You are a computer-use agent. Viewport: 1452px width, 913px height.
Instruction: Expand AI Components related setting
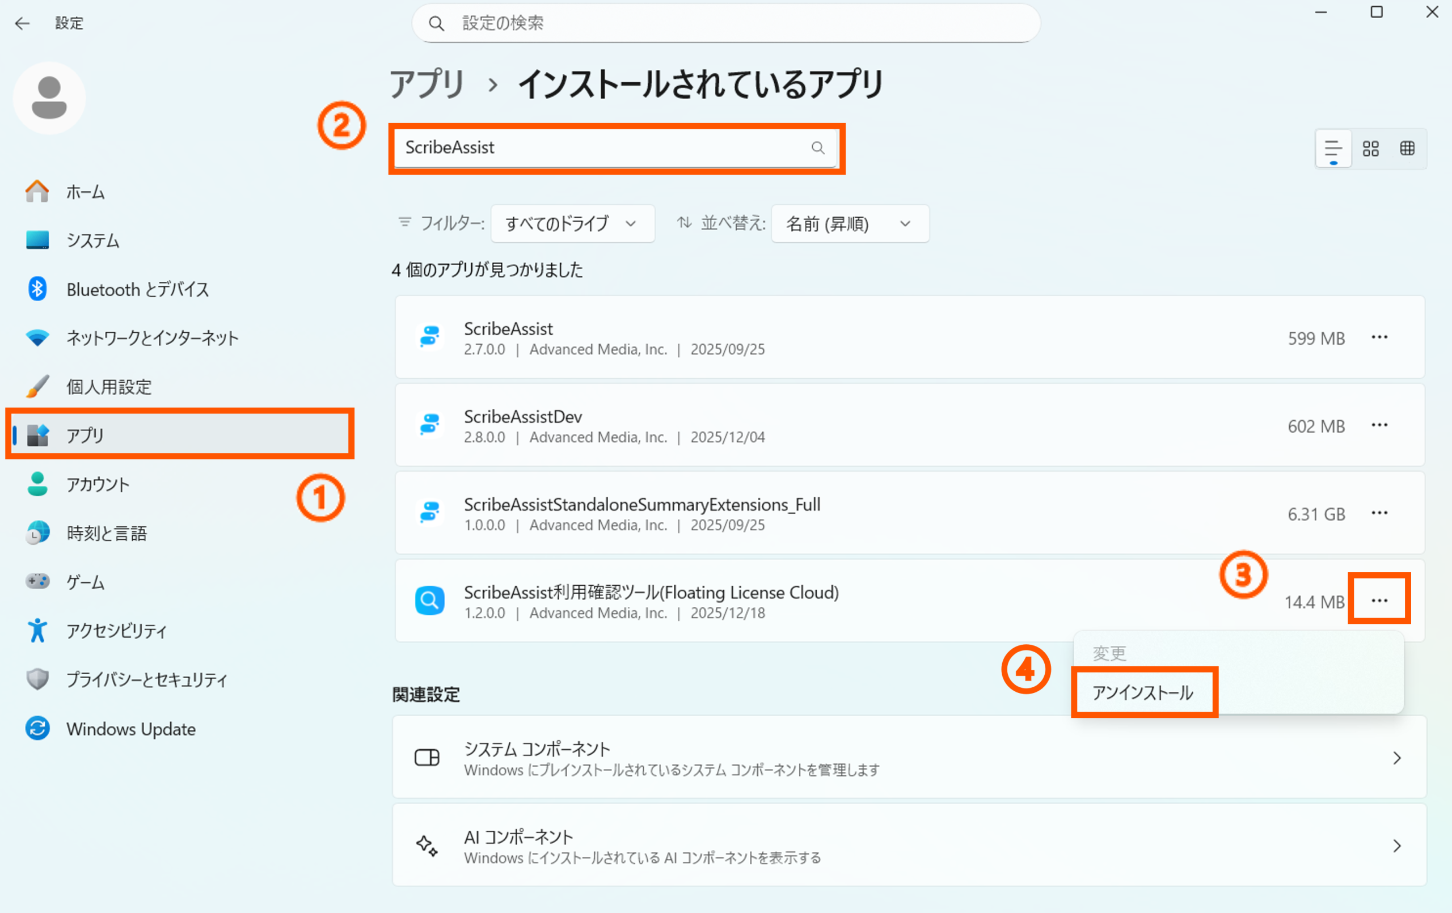pyautogui.click(x=909, y=845)
